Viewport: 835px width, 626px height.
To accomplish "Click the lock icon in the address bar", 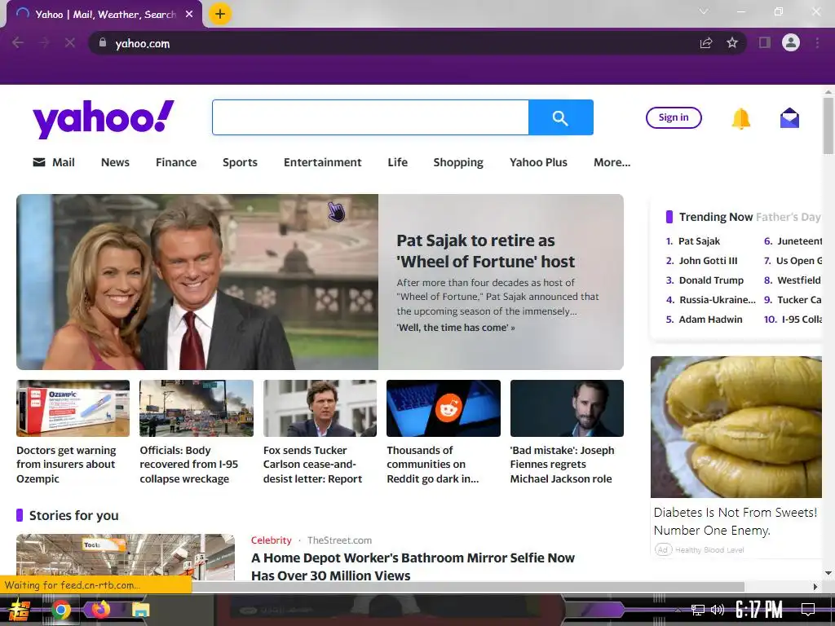I will pyautogui.click(x=103, y=43).
